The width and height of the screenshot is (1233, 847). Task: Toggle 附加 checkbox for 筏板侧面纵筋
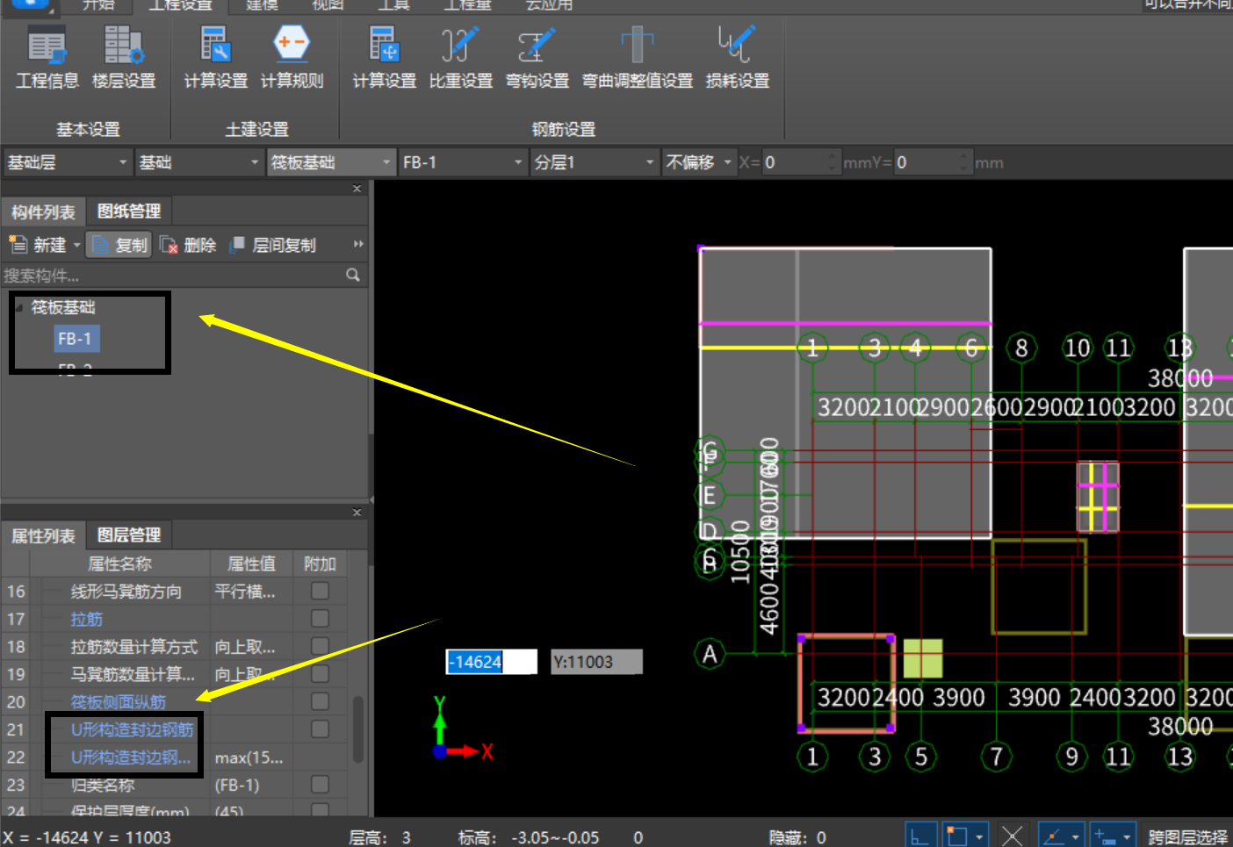point(321,701)
